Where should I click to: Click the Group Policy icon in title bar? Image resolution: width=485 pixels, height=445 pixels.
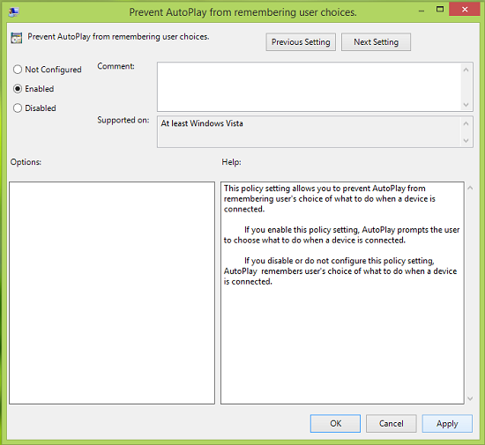click(x=14, y=12)
